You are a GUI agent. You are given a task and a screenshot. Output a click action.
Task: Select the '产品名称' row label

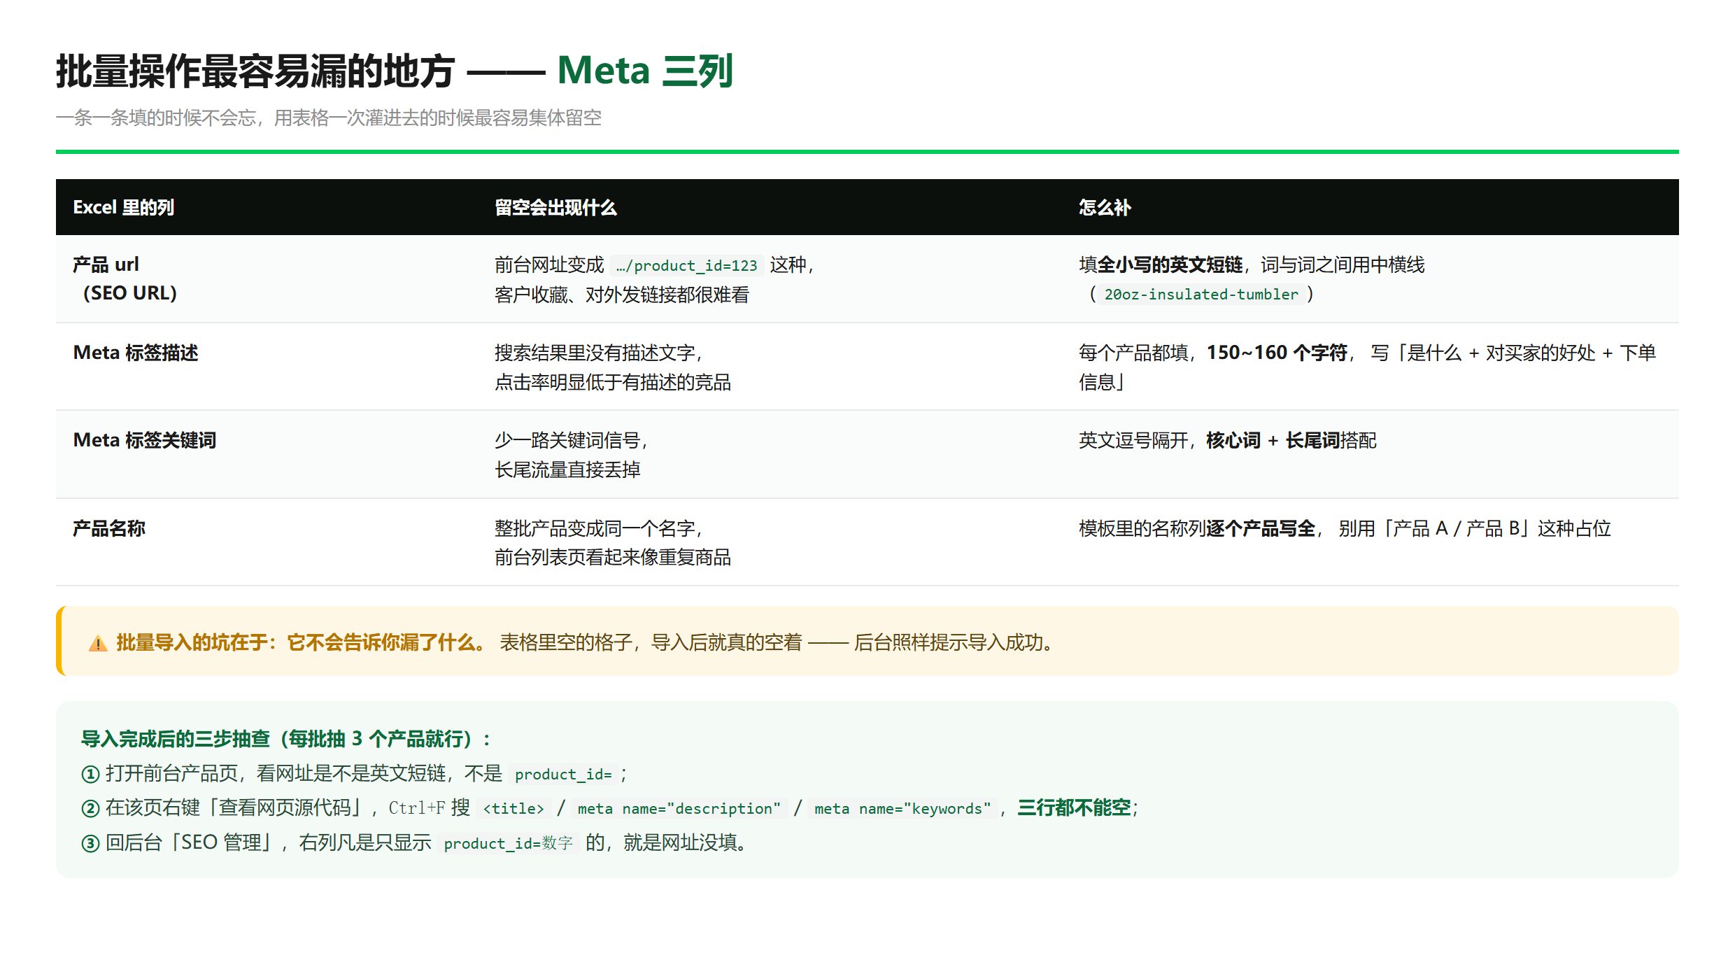pos(109,528)
